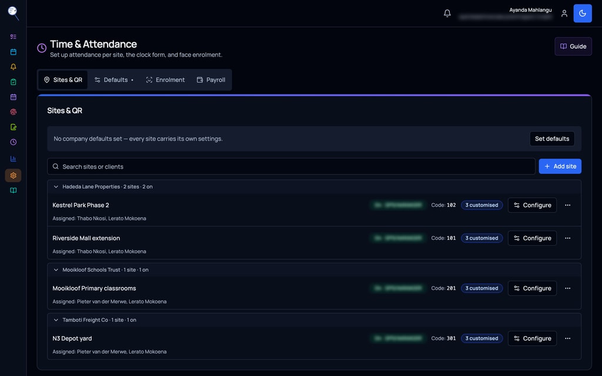
Task: Open the green edit-document sidebar icon
Action: (x=14, y=127)
